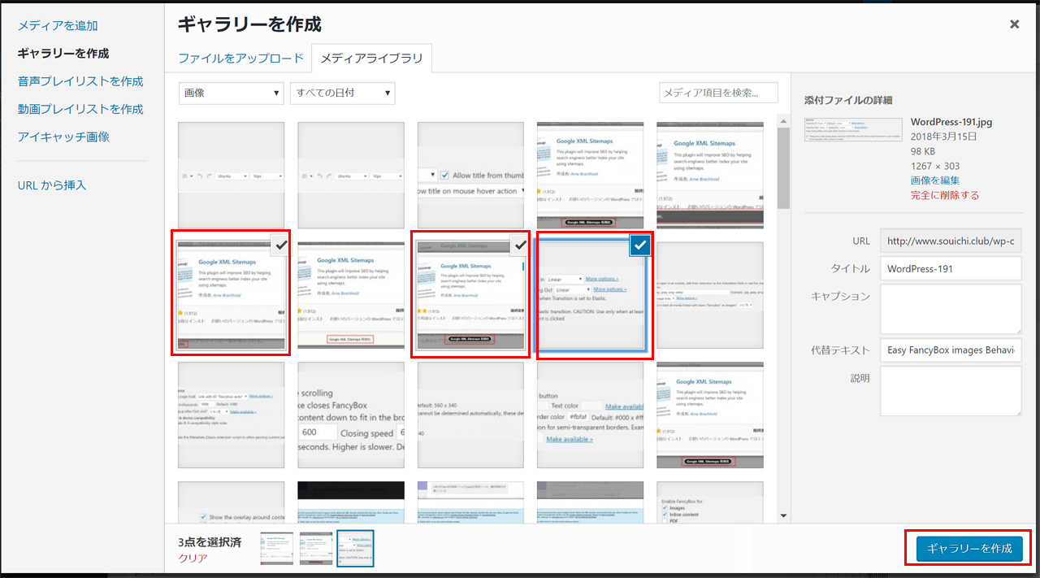Click the media grid scrollbar up arrow
The image size is (1040, 578).
783,123
